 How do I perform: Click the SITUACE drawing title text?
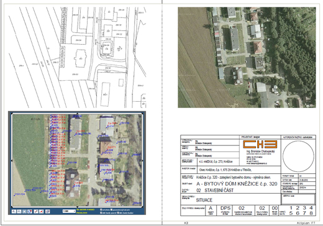pos(204,200)
